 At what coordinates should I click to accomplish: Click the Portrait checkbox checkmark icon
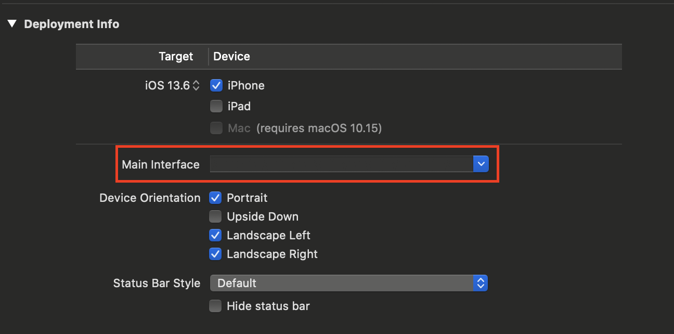point(215,198)
